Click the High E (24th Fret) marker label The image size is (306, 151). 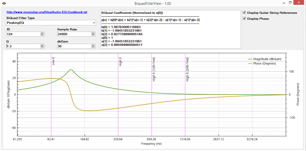point(187,69)
